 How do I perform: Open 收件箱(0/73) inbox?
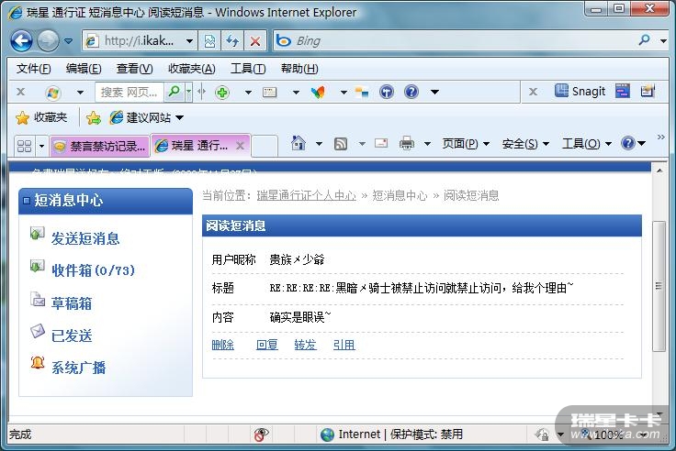tap(93, 270)
